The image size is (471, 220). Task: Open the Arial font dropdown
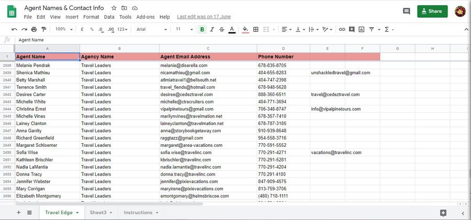(151, 29)
